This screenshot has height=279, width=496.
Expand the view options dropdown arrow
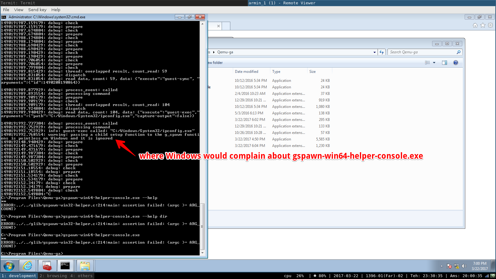[x=434, y=63]
